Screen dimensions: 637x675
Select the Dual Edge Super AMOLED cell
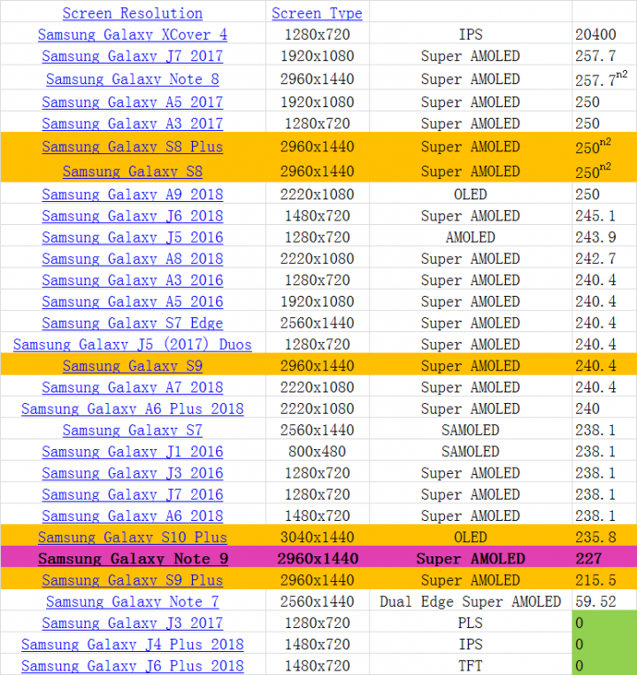[471, 601]
